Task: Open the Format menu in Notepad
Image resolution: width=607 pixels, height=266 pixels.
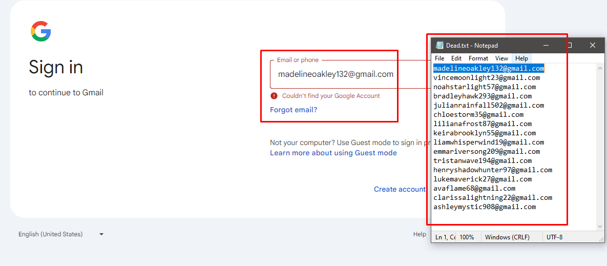Action: [478, 58]
